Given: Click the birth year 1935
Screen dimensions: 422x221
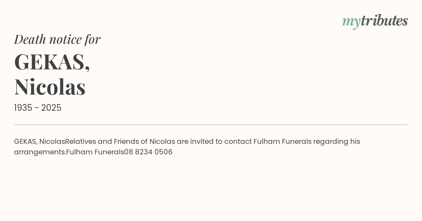Looking at the screenshot, I should pyautogui.click(x=23, y=108).
